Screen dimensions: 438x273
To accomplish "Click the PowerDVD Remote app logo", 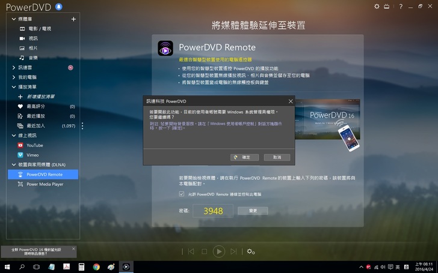I will [165, 48].
